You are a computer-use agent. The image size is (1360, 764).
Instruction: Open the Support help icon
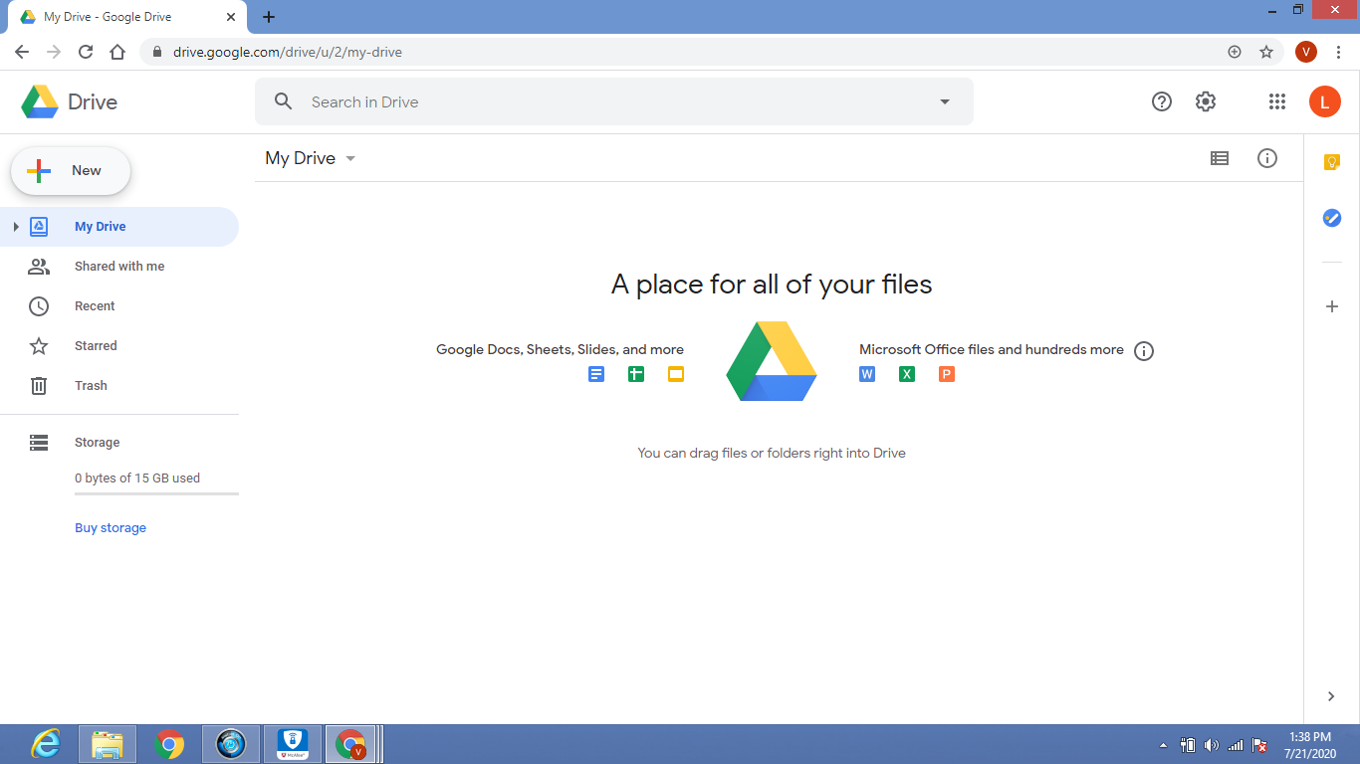[x=1162, y=101]
